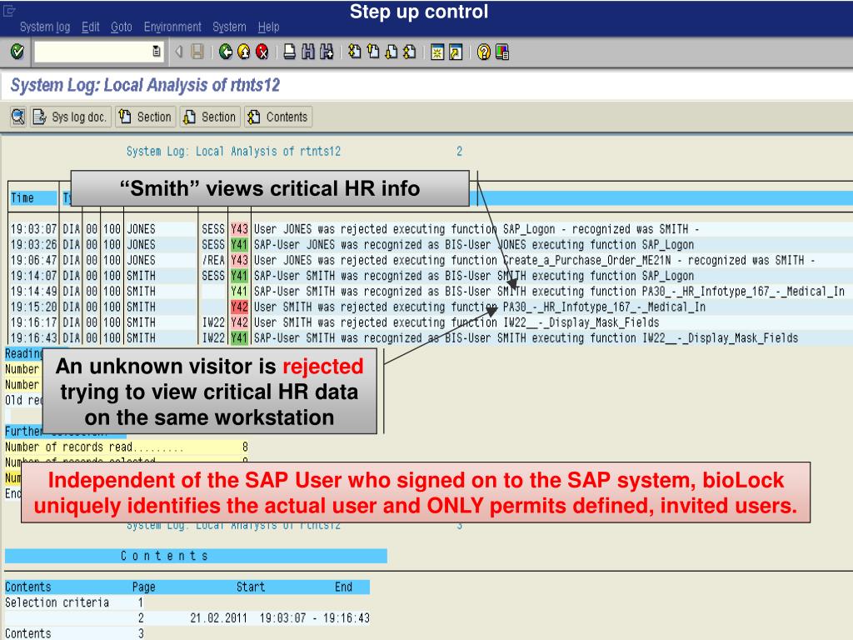Open the window control menu icon in the title bar

[9, 10]
